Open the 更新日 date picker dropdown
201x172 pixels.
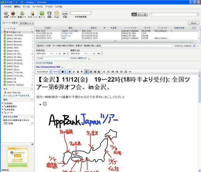coord(85,54)
